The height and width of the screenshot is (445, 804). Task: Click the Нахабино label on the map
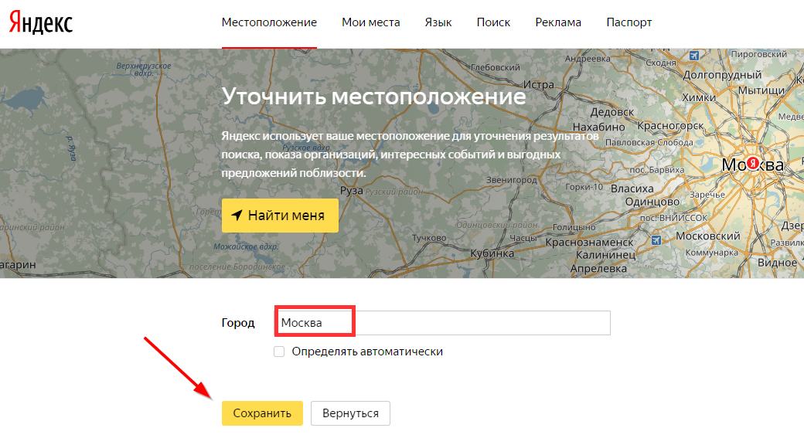click(x=599, y=127)
